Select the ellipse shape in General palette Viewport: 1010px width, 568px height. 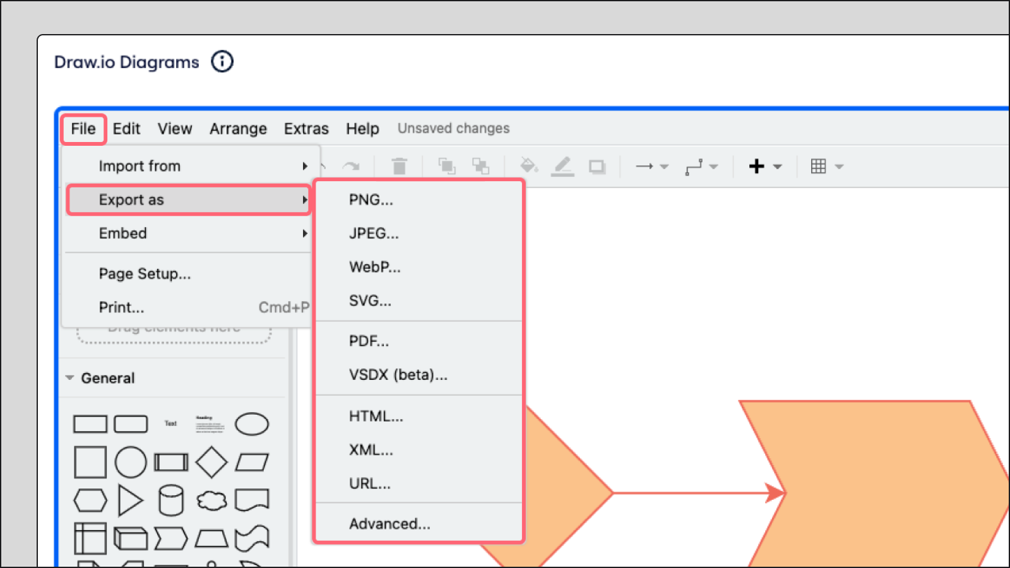coord(251,424)
